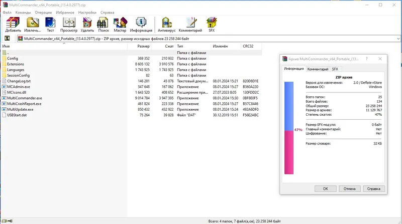The image size is (402, 224).
Task: Click the SessionConfig folder icon
Action: (x=5, y=75)
